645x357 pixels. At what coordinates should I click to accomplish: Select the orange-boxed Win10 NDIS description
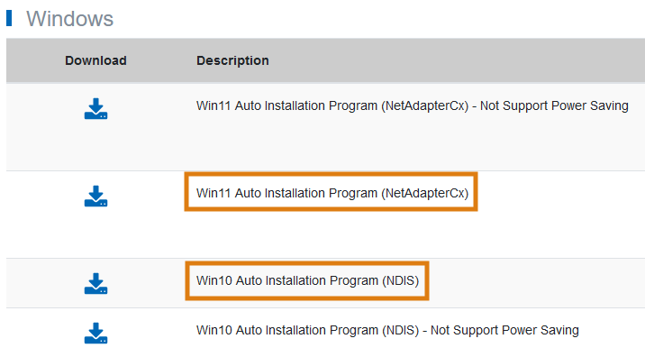click(x=307, y=280)
